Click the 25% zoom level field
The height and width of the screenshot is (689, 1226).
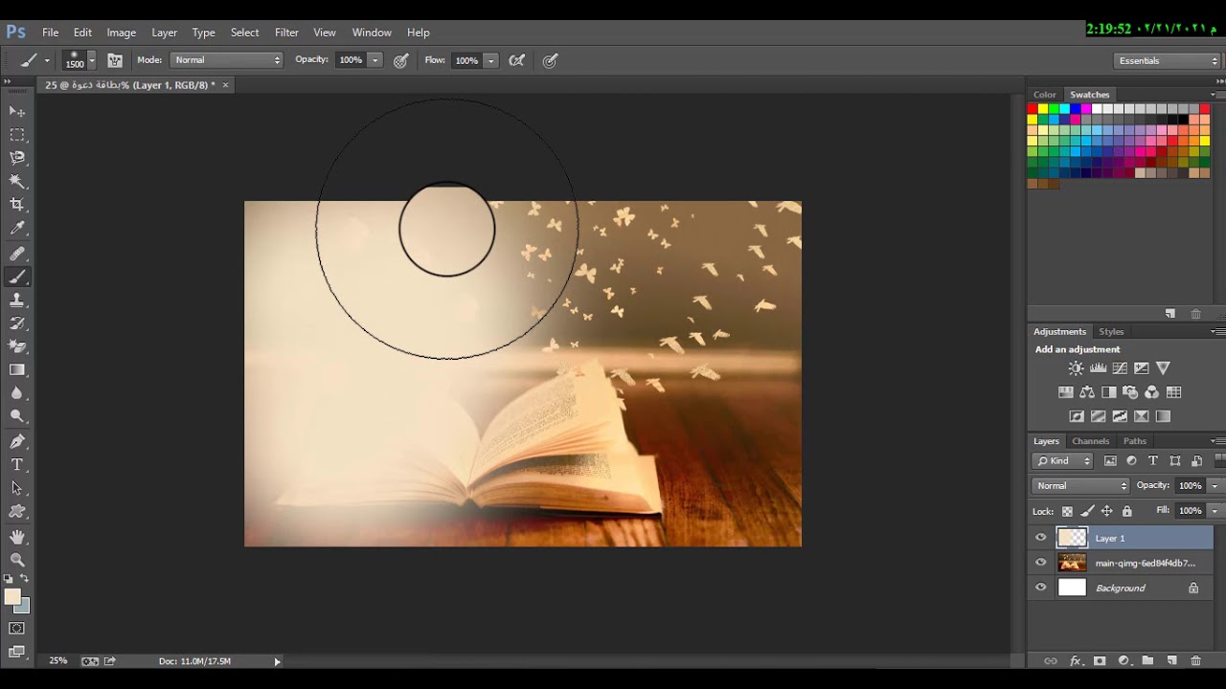58,661
